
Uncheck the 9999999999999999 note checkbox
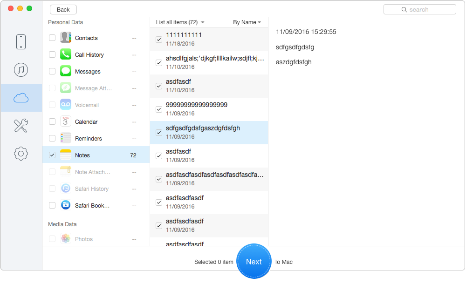[159, 109]
